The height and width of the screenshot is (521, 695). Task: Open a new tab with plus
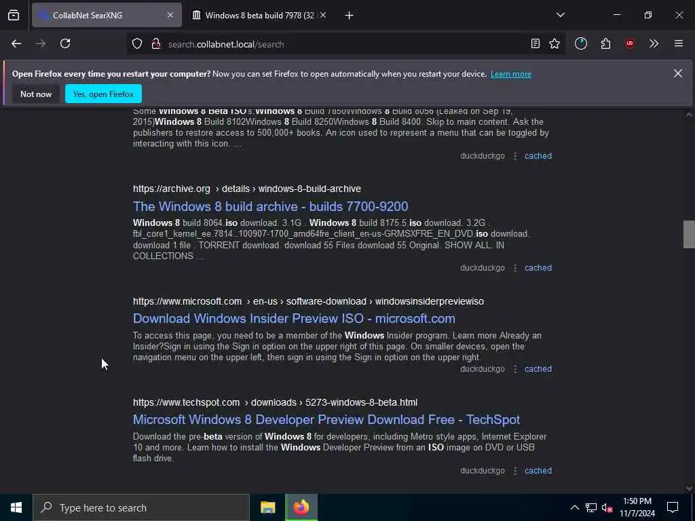(349, 16)
